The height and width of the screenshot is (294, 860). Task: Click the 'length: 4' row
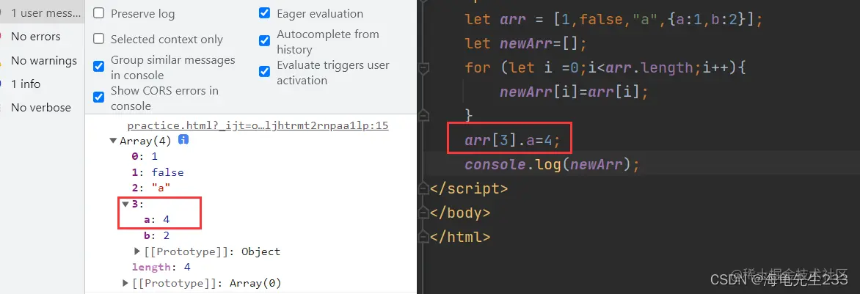click(x=161, y=267)
